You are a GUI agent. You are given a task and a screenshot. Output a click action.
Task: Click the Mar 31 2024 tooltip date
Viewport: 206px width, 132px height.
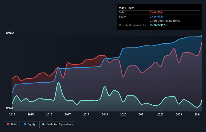(127, 8)
